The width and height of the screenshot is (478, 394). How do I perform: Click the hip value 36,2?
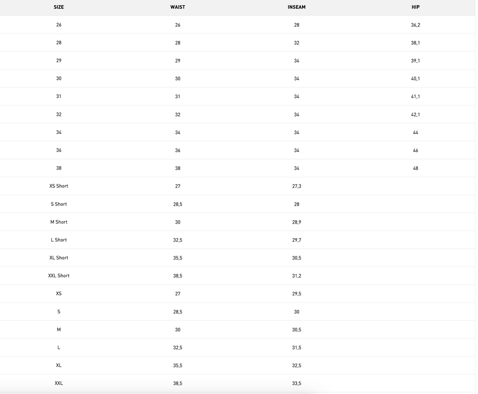(x=415, y=25)
